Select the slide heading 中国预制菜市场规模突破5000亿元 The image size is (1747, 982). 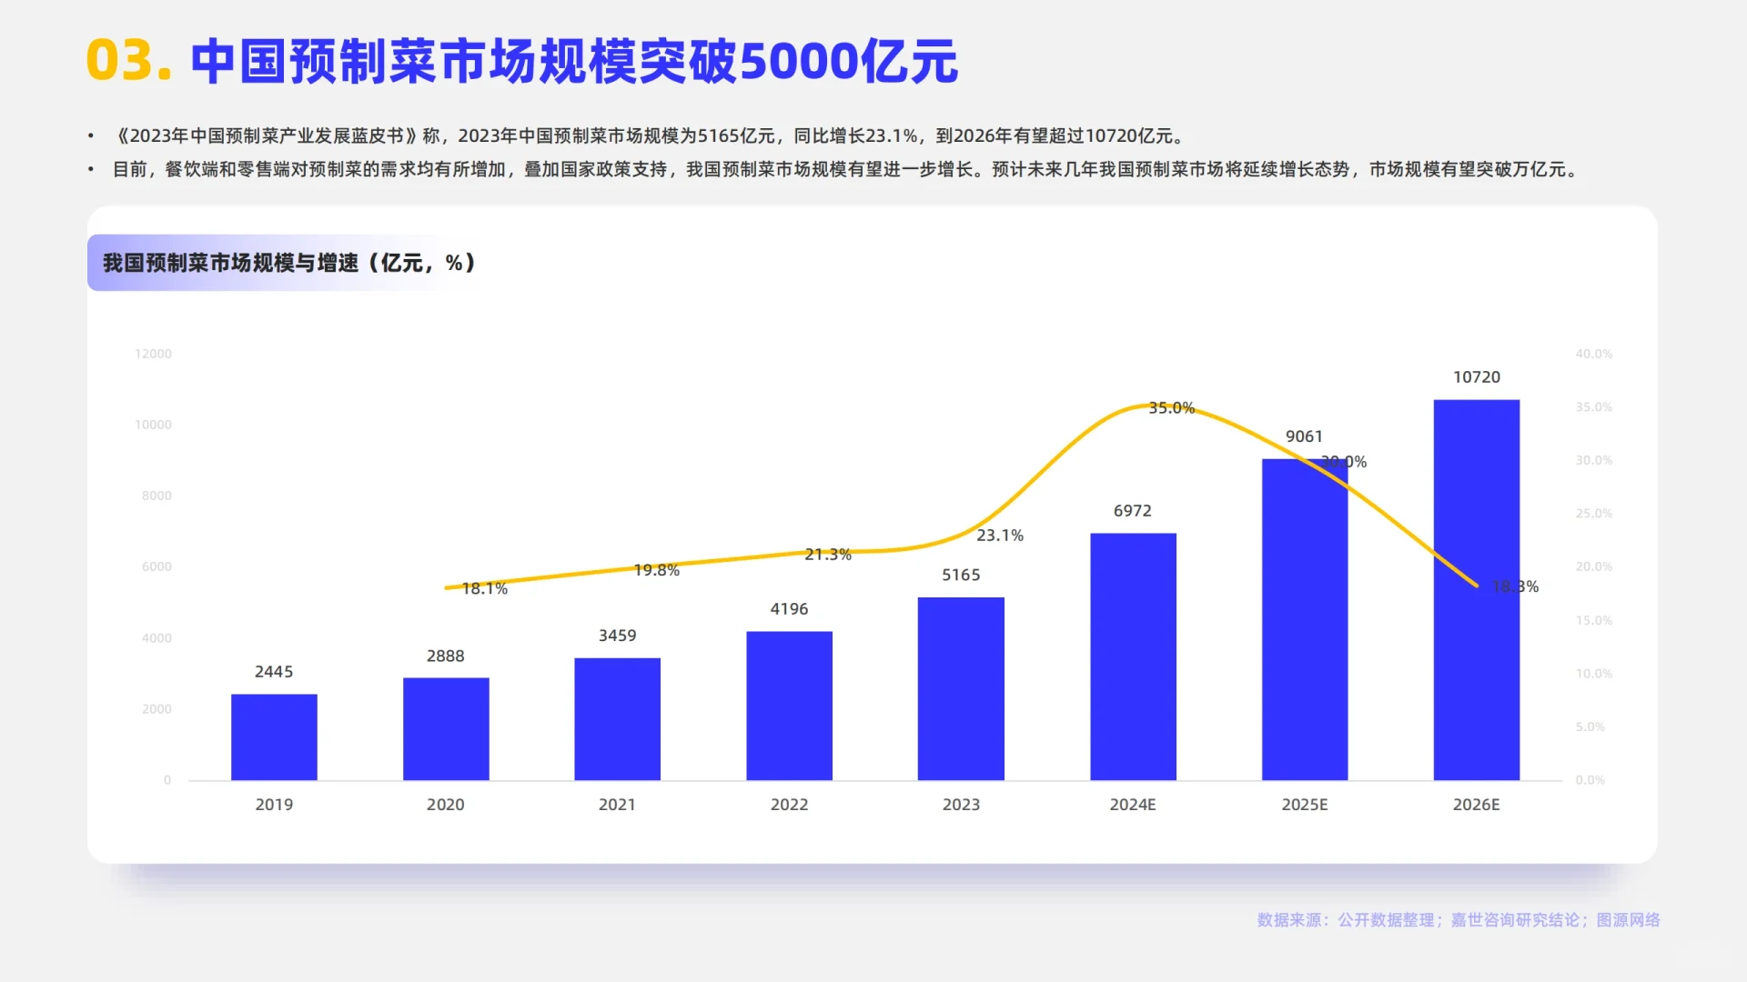(573, 62)
